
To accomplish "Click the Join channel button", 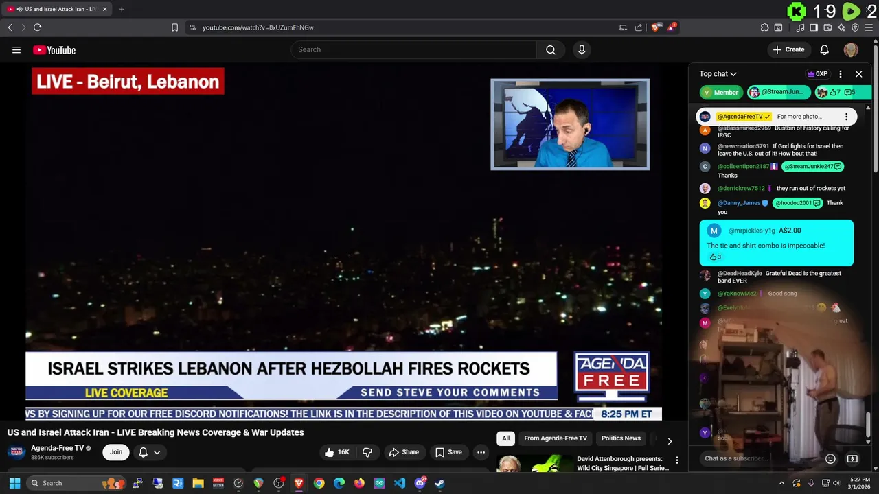I will point(116,452).
